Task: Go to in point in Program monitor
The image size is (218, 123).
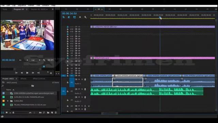Action: tap(16, 73)
